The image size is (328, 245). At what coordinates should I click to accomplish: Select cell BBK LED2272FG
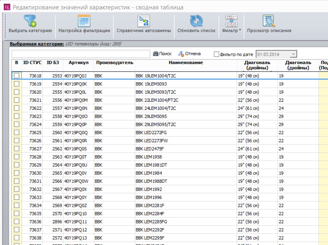click(x=186, y=133)
